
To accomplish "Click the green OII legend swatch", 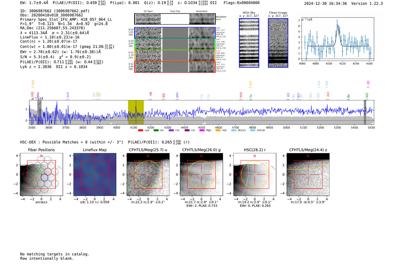I will pos(156,131).
